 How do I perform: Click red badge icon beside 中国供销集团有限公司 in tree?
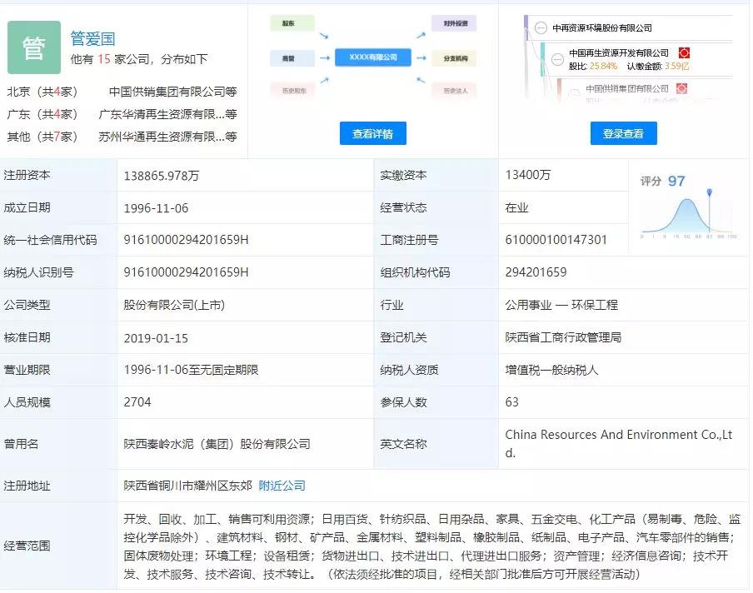[681, 88]
